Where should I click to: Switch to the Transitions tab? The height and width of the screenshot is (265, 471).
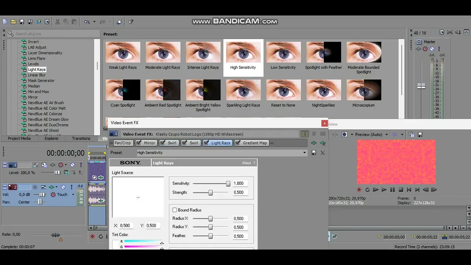81,138
